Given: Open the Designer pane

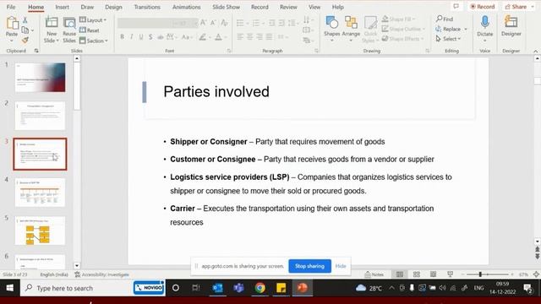Looking at the screenshot, I should (x=511, y=26).
